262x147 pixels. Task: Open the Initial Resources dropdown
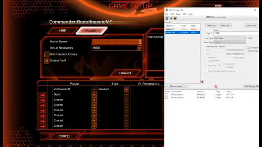139,48
